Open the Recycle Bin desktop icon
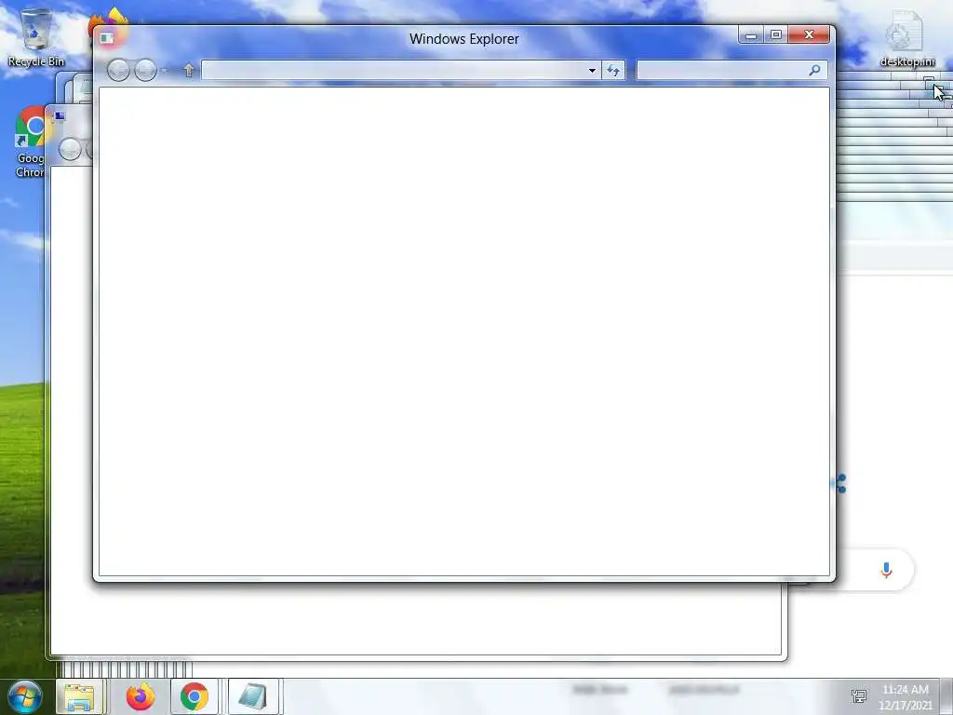The image size is (953, 715). (x=36, y=37)
